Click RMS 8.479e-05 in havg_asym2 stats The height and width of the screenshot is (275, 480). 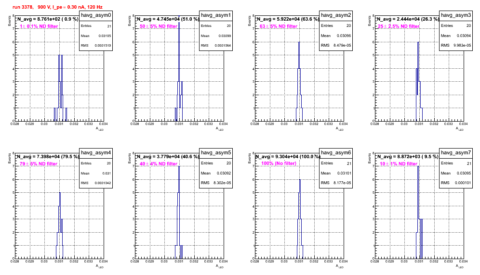pos(336,46)
